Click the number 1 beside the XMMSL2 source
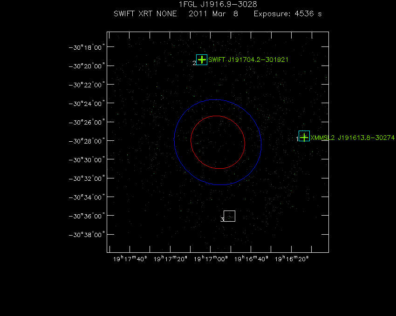 tap(297, 139)
